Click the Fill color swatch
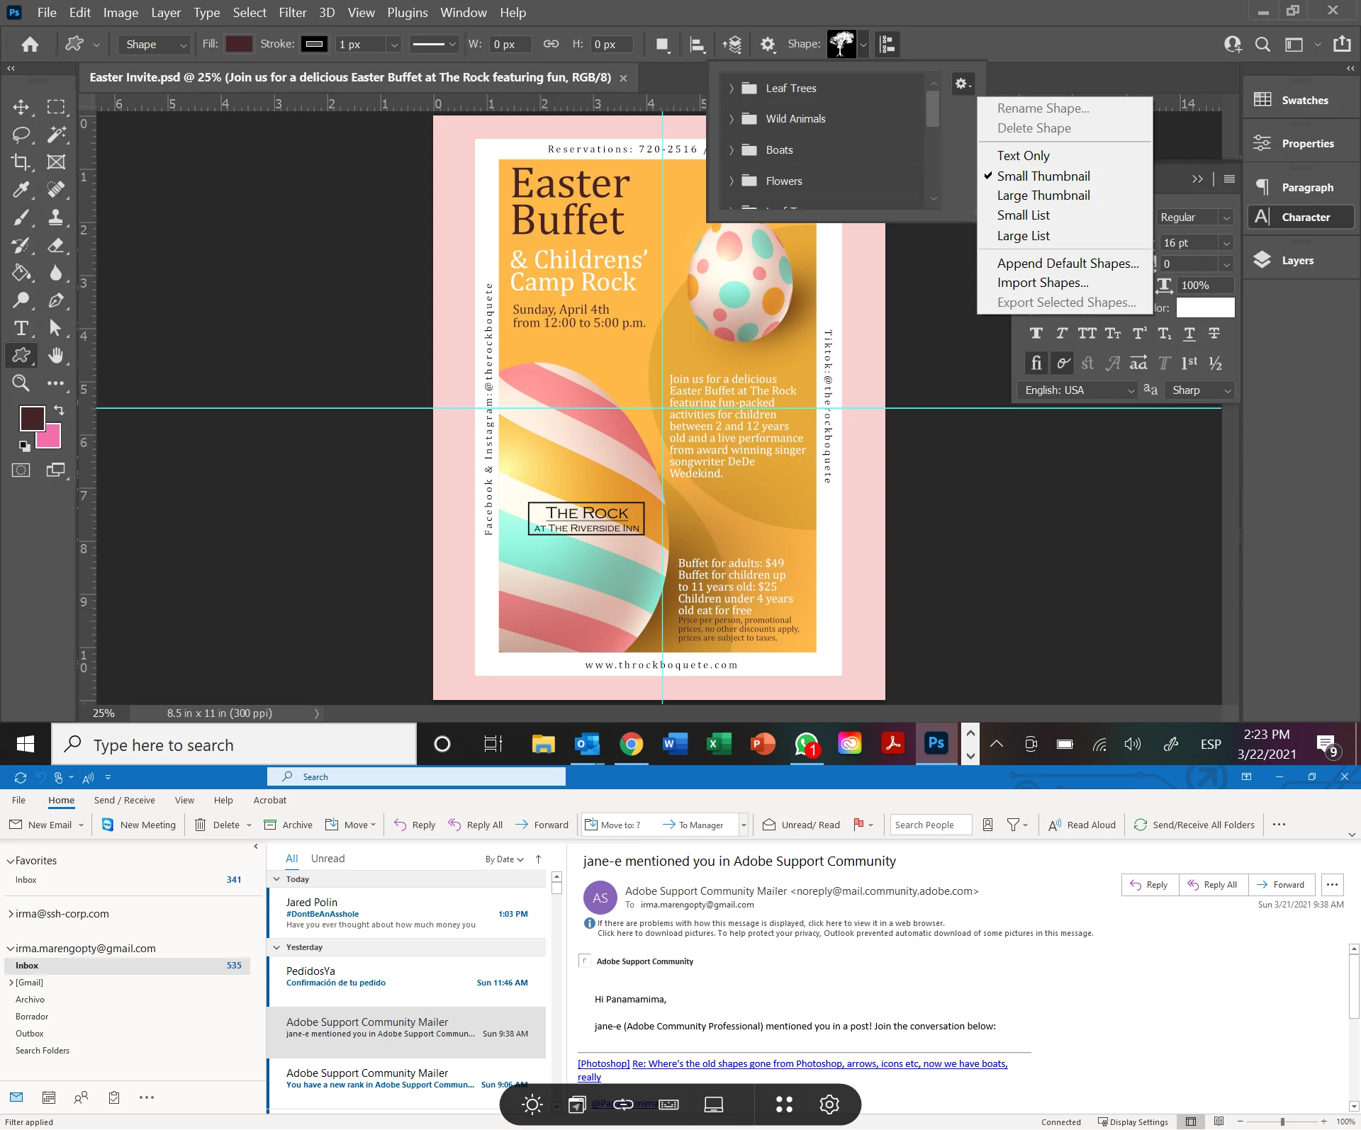1361x1130 pixels. [x=239, y=44]
